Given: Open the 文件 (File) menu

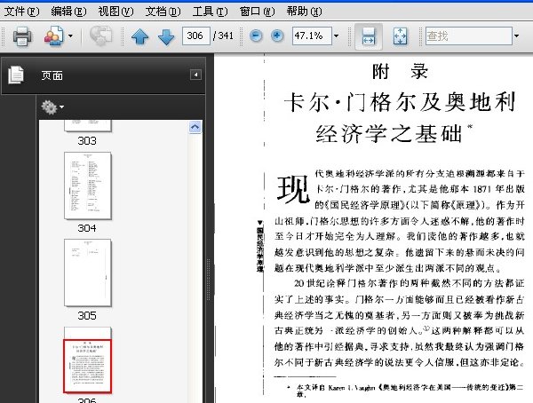Looking at the screenshot, I should tap(20, 11).
